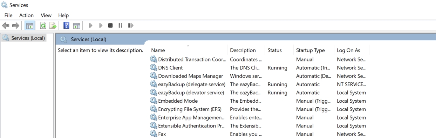
Task: Open the Action menu
Action: coord(26,15)
